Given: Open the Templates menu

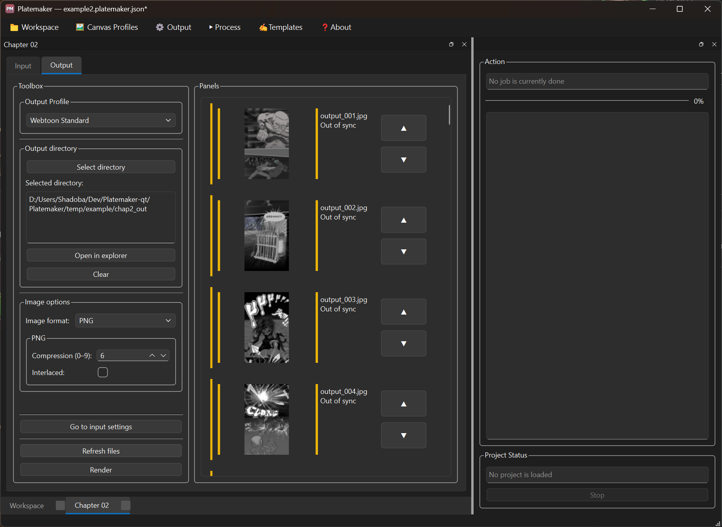Looking at the screenshot, I should tap(281, 27).
